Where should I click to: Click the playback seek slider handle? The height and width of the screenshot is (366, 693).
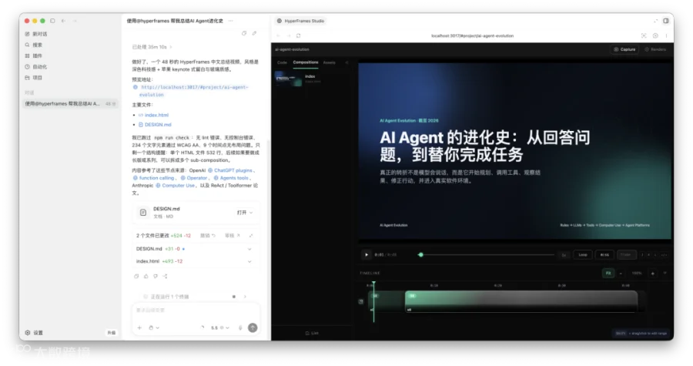click(420, 254)
